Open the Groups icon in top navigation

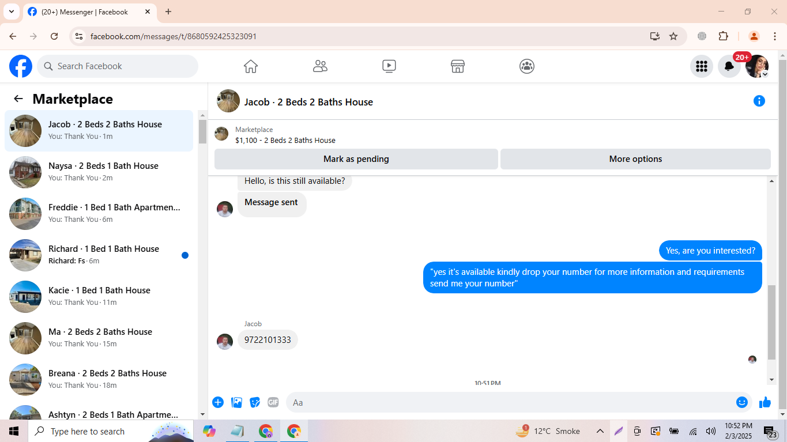pos(527,66)
